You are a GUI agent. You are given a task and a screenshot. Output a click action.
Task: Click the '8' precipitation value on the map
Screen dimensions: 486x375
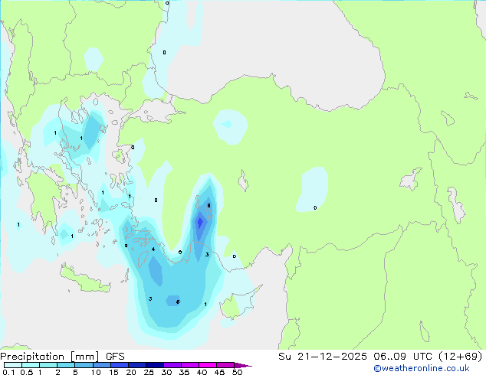209,205
